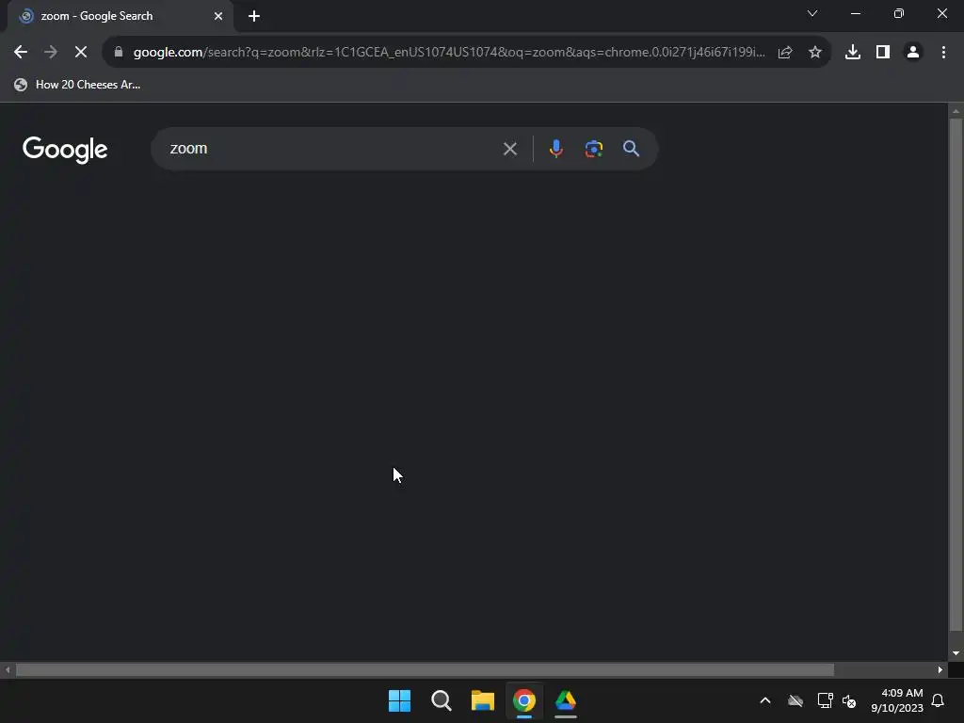The height and width of the screenshot is (723, 964).
Task: Open the How 20 Cheeses Ar... bookmark
Action: [x=77, y=85]
